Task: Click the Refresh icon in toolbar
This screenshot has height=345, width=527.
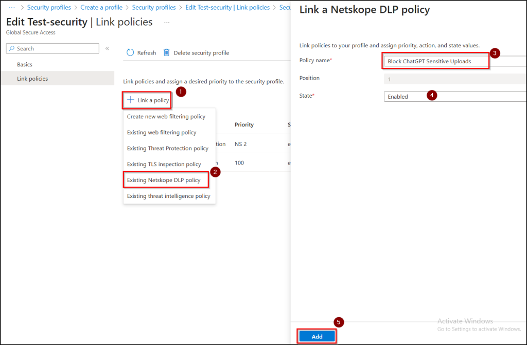Action: (x=130, y=53)
